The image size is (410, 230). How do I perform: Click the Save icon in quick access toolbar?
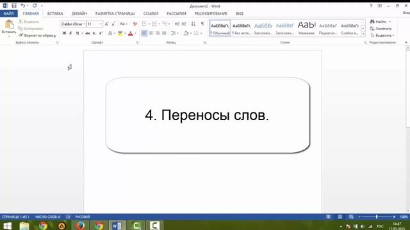(14, 6)
